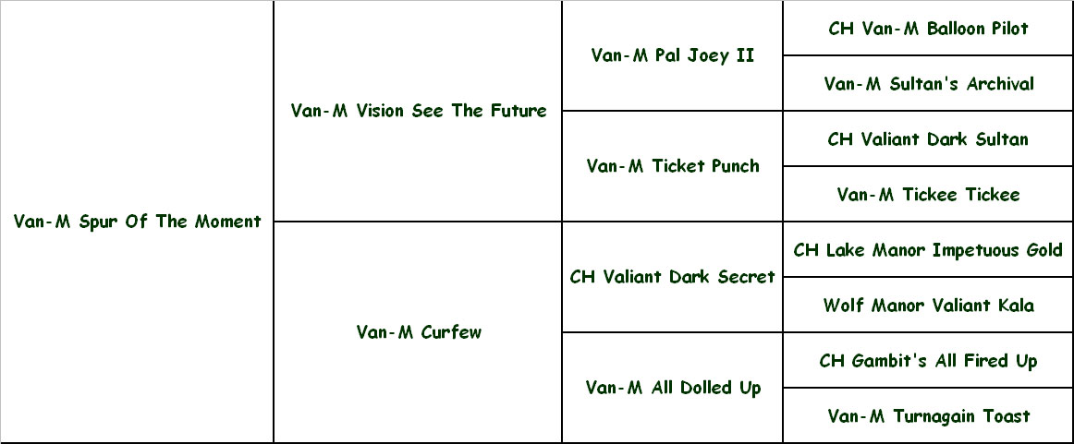The image size is (1074, 444).
Task: Click Van-M All Dolled Up
Action: click(x=673, y=388)
